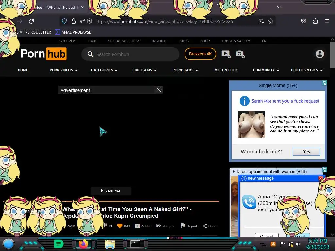335x251 pixels.
Task: Click the site logo in header
Action: (x=44, y=54)
